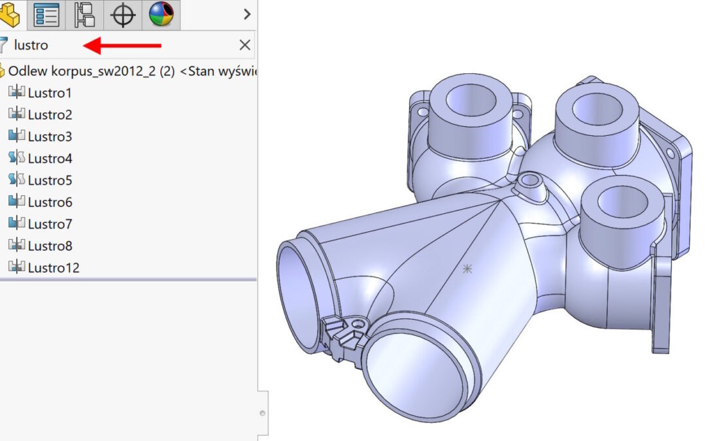This screenshot has height=441, width=706.
Task: Expand more manager tabs with chevron arrow
Action: (x=246, y=14)
